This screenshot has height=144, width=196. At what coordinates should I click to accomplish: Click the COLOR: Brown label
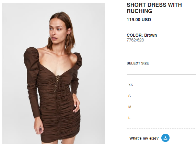[142, 35]
